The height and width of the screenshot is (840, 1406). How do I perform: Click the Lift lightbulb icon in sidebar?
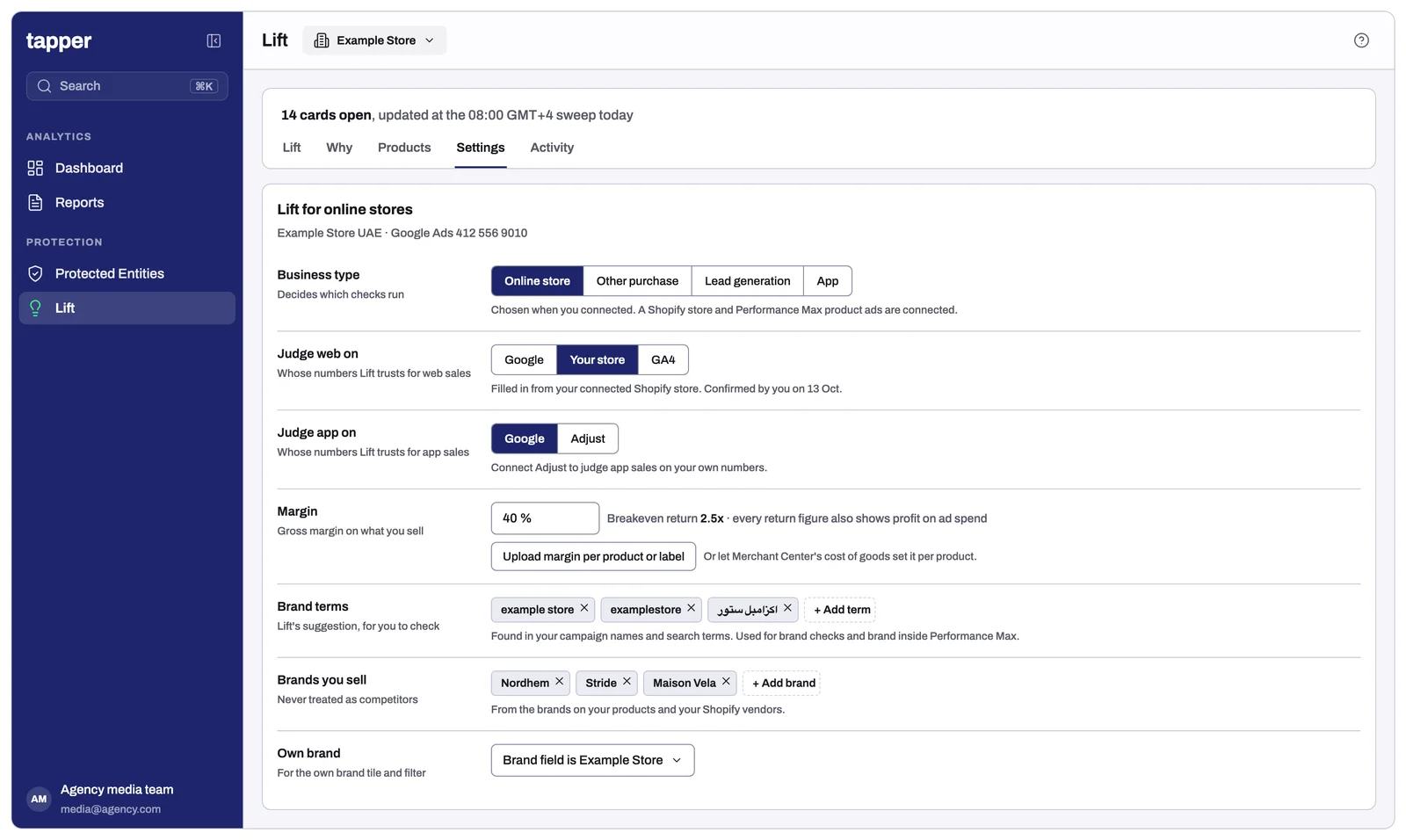(35, 308)
